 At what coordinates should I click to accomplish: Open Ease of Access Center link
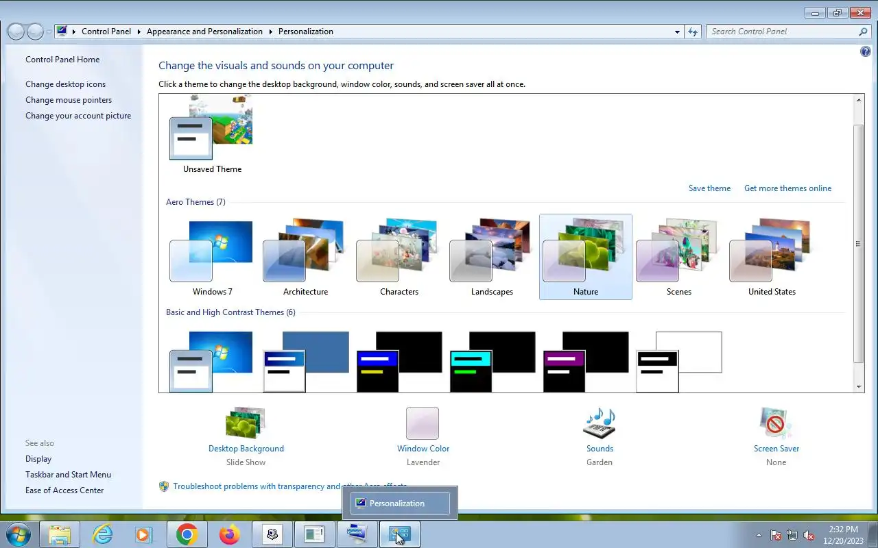point(64,490)
